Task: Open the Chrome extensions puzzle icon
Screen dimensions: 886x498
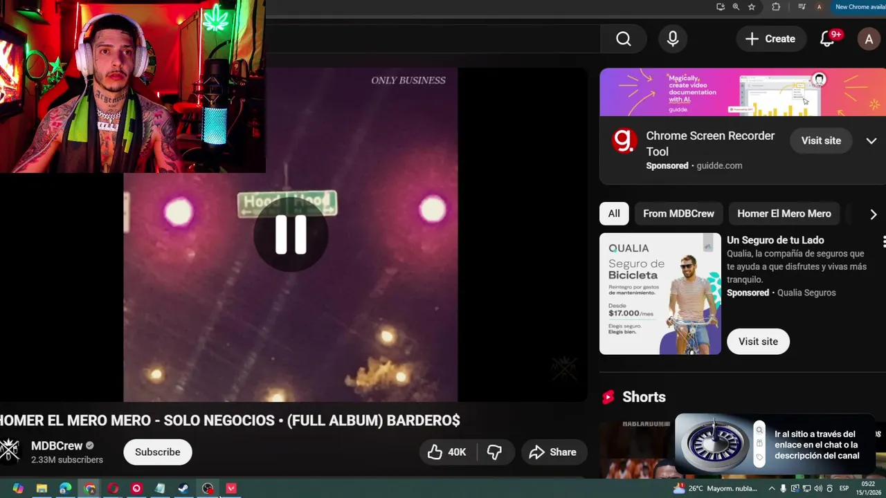Action: [776, 7]
